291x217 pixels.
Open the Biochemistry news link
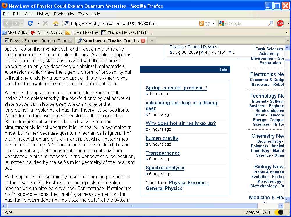pos(269,141)
